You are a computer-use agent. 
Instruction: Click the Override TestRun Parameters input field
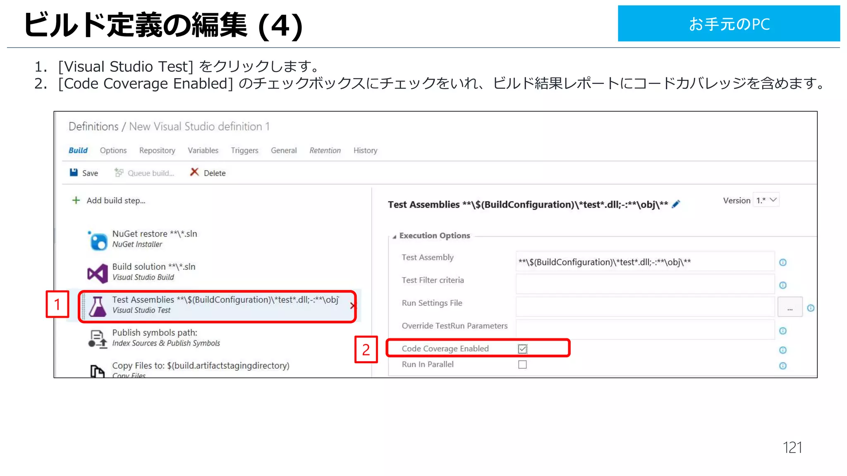coord(645,330)
